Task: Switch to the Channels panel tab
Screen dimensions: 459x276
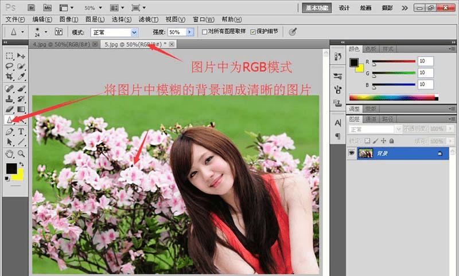Action: [x=371, y=119]
